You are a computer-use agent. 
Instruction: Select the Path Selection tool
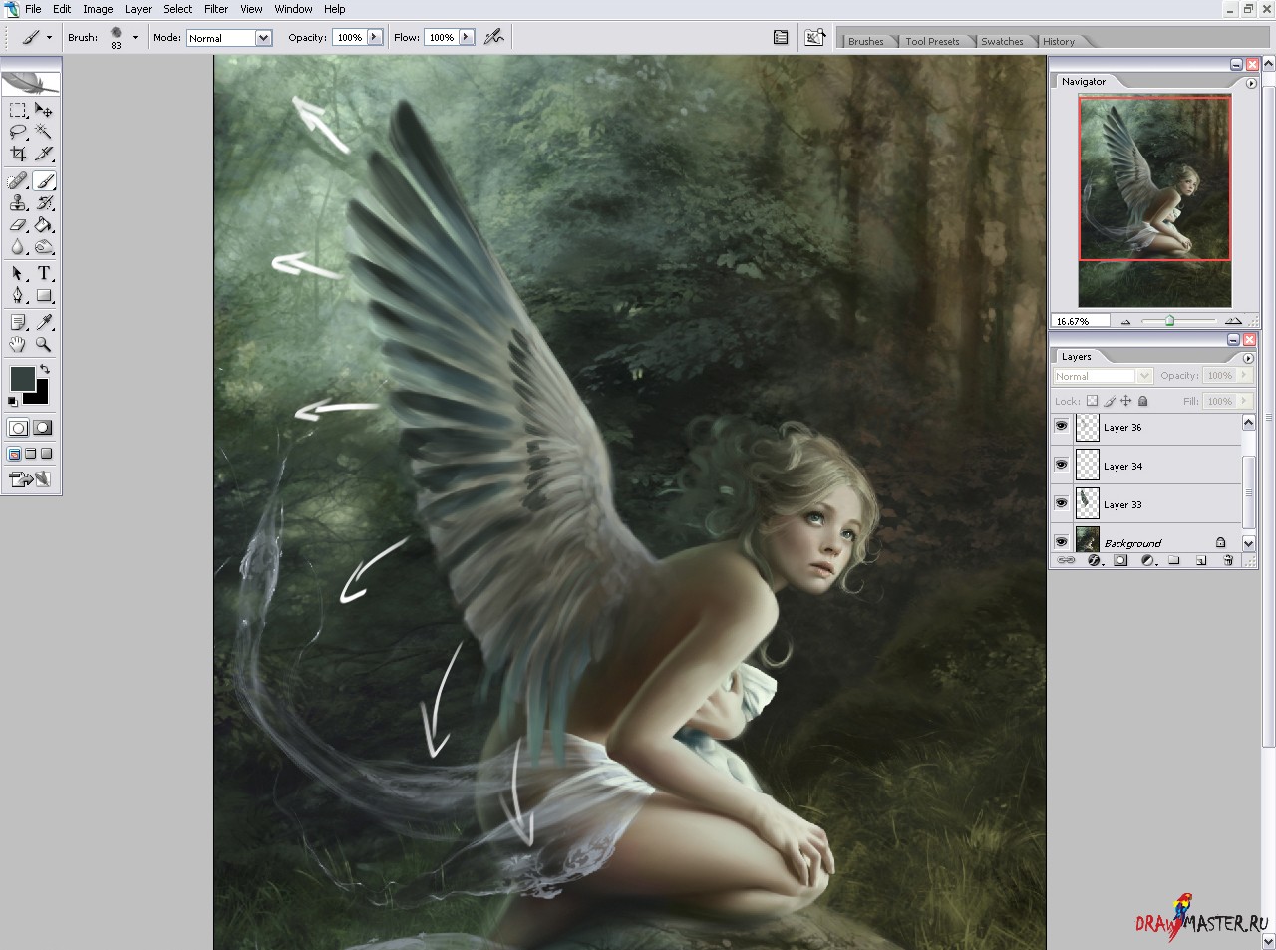(18, 273)
